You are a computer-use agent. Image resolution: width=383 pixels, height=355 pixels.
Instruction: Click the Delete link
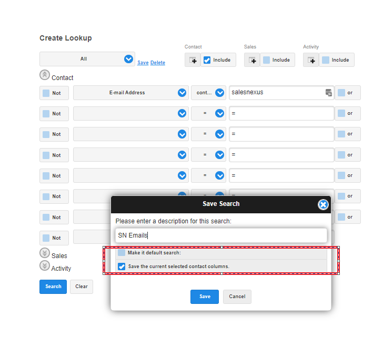pos(158,63)
